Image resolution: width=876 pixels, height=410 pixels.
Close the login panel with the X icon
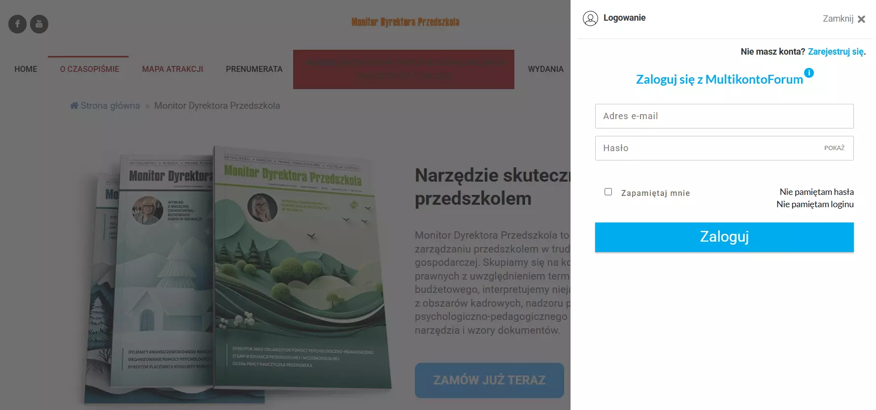pyautogui.click(x=861, y=19)
